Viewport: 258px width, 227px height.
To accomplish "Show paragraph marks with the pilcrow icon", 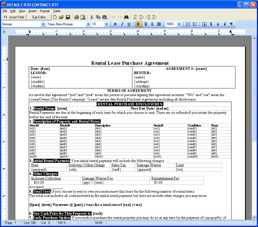I will click(x=231, y=24).
